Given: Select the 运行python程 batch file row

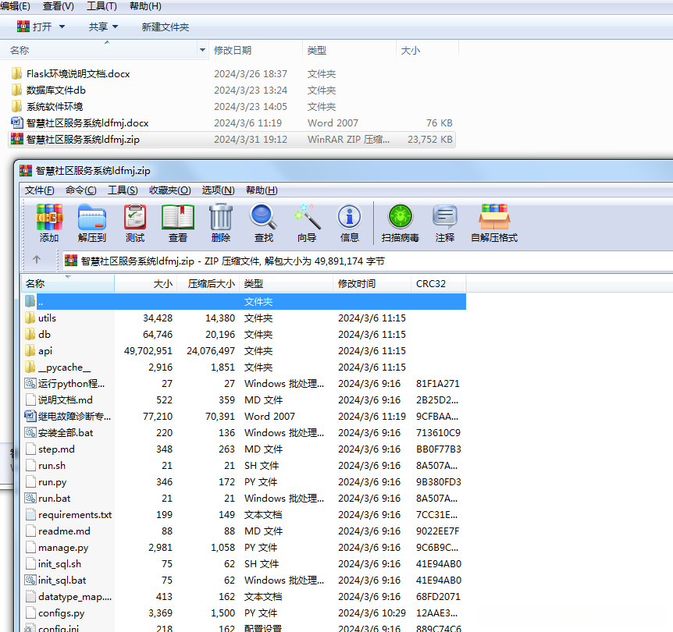Looking at the screenshot, I should [244, 384].
